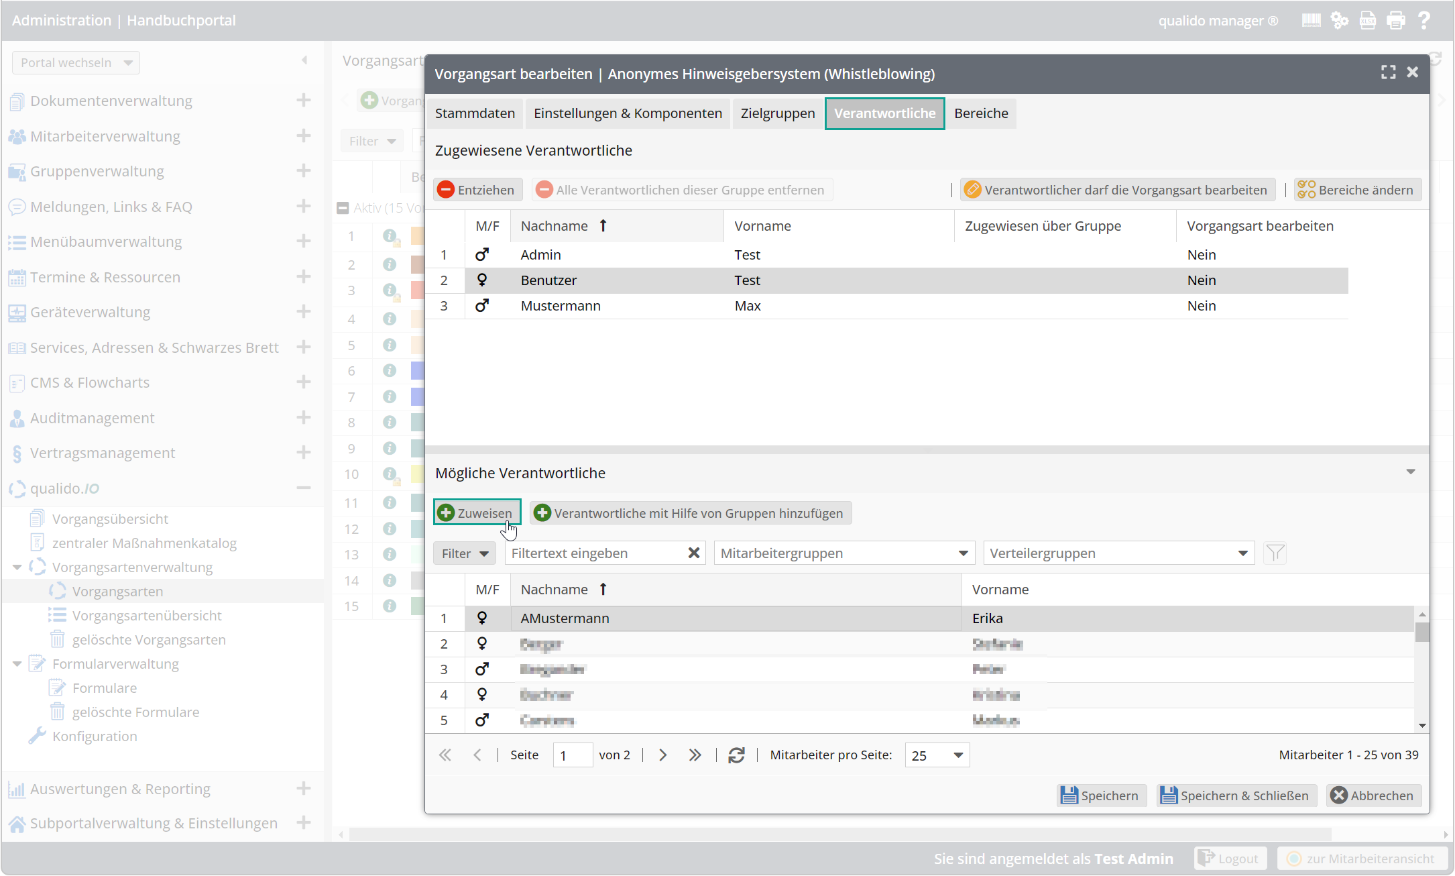Collapse Vorgangsartenverwaltung tree node
The image size is (1455, 876).
click(x=17, y=567)
